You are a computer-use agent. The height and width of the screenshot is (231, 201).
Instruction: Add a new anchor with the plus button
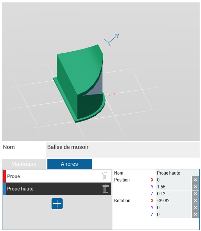(57, 204)
